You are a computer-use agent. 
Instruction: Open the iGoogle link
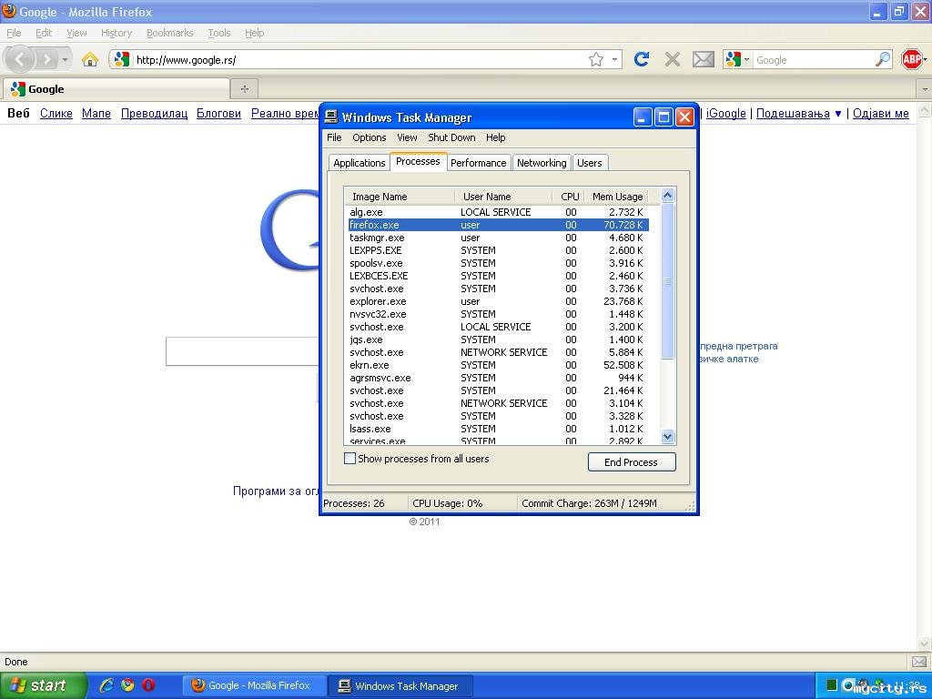(x=725, y=114)
